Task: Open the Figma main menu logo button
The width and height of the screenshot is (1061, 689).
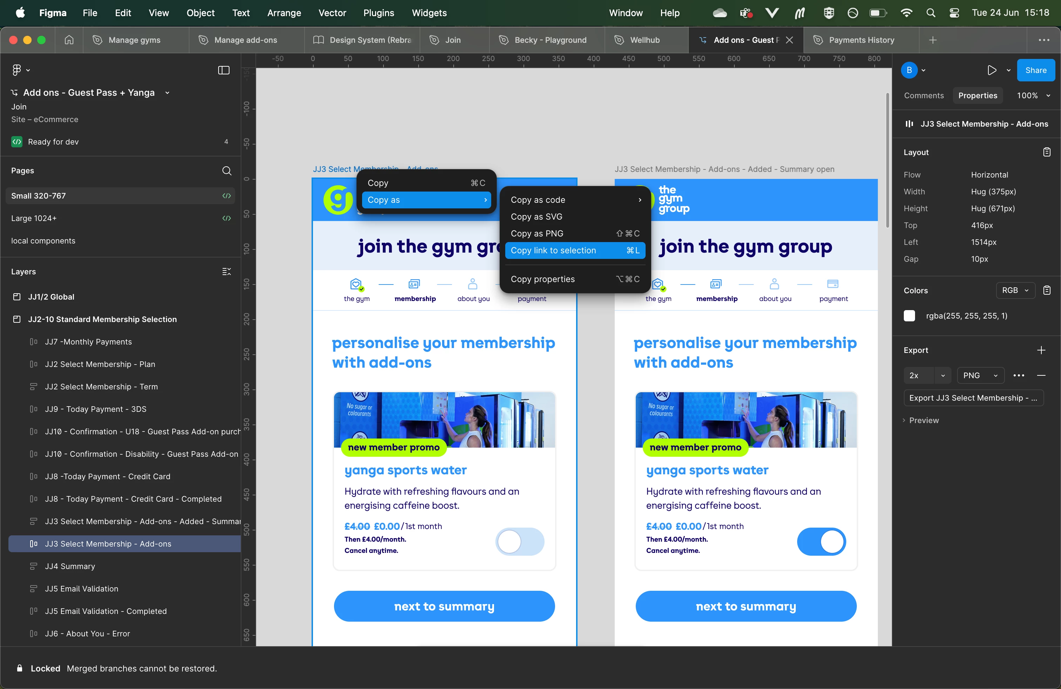Action: tap(16, 70)
